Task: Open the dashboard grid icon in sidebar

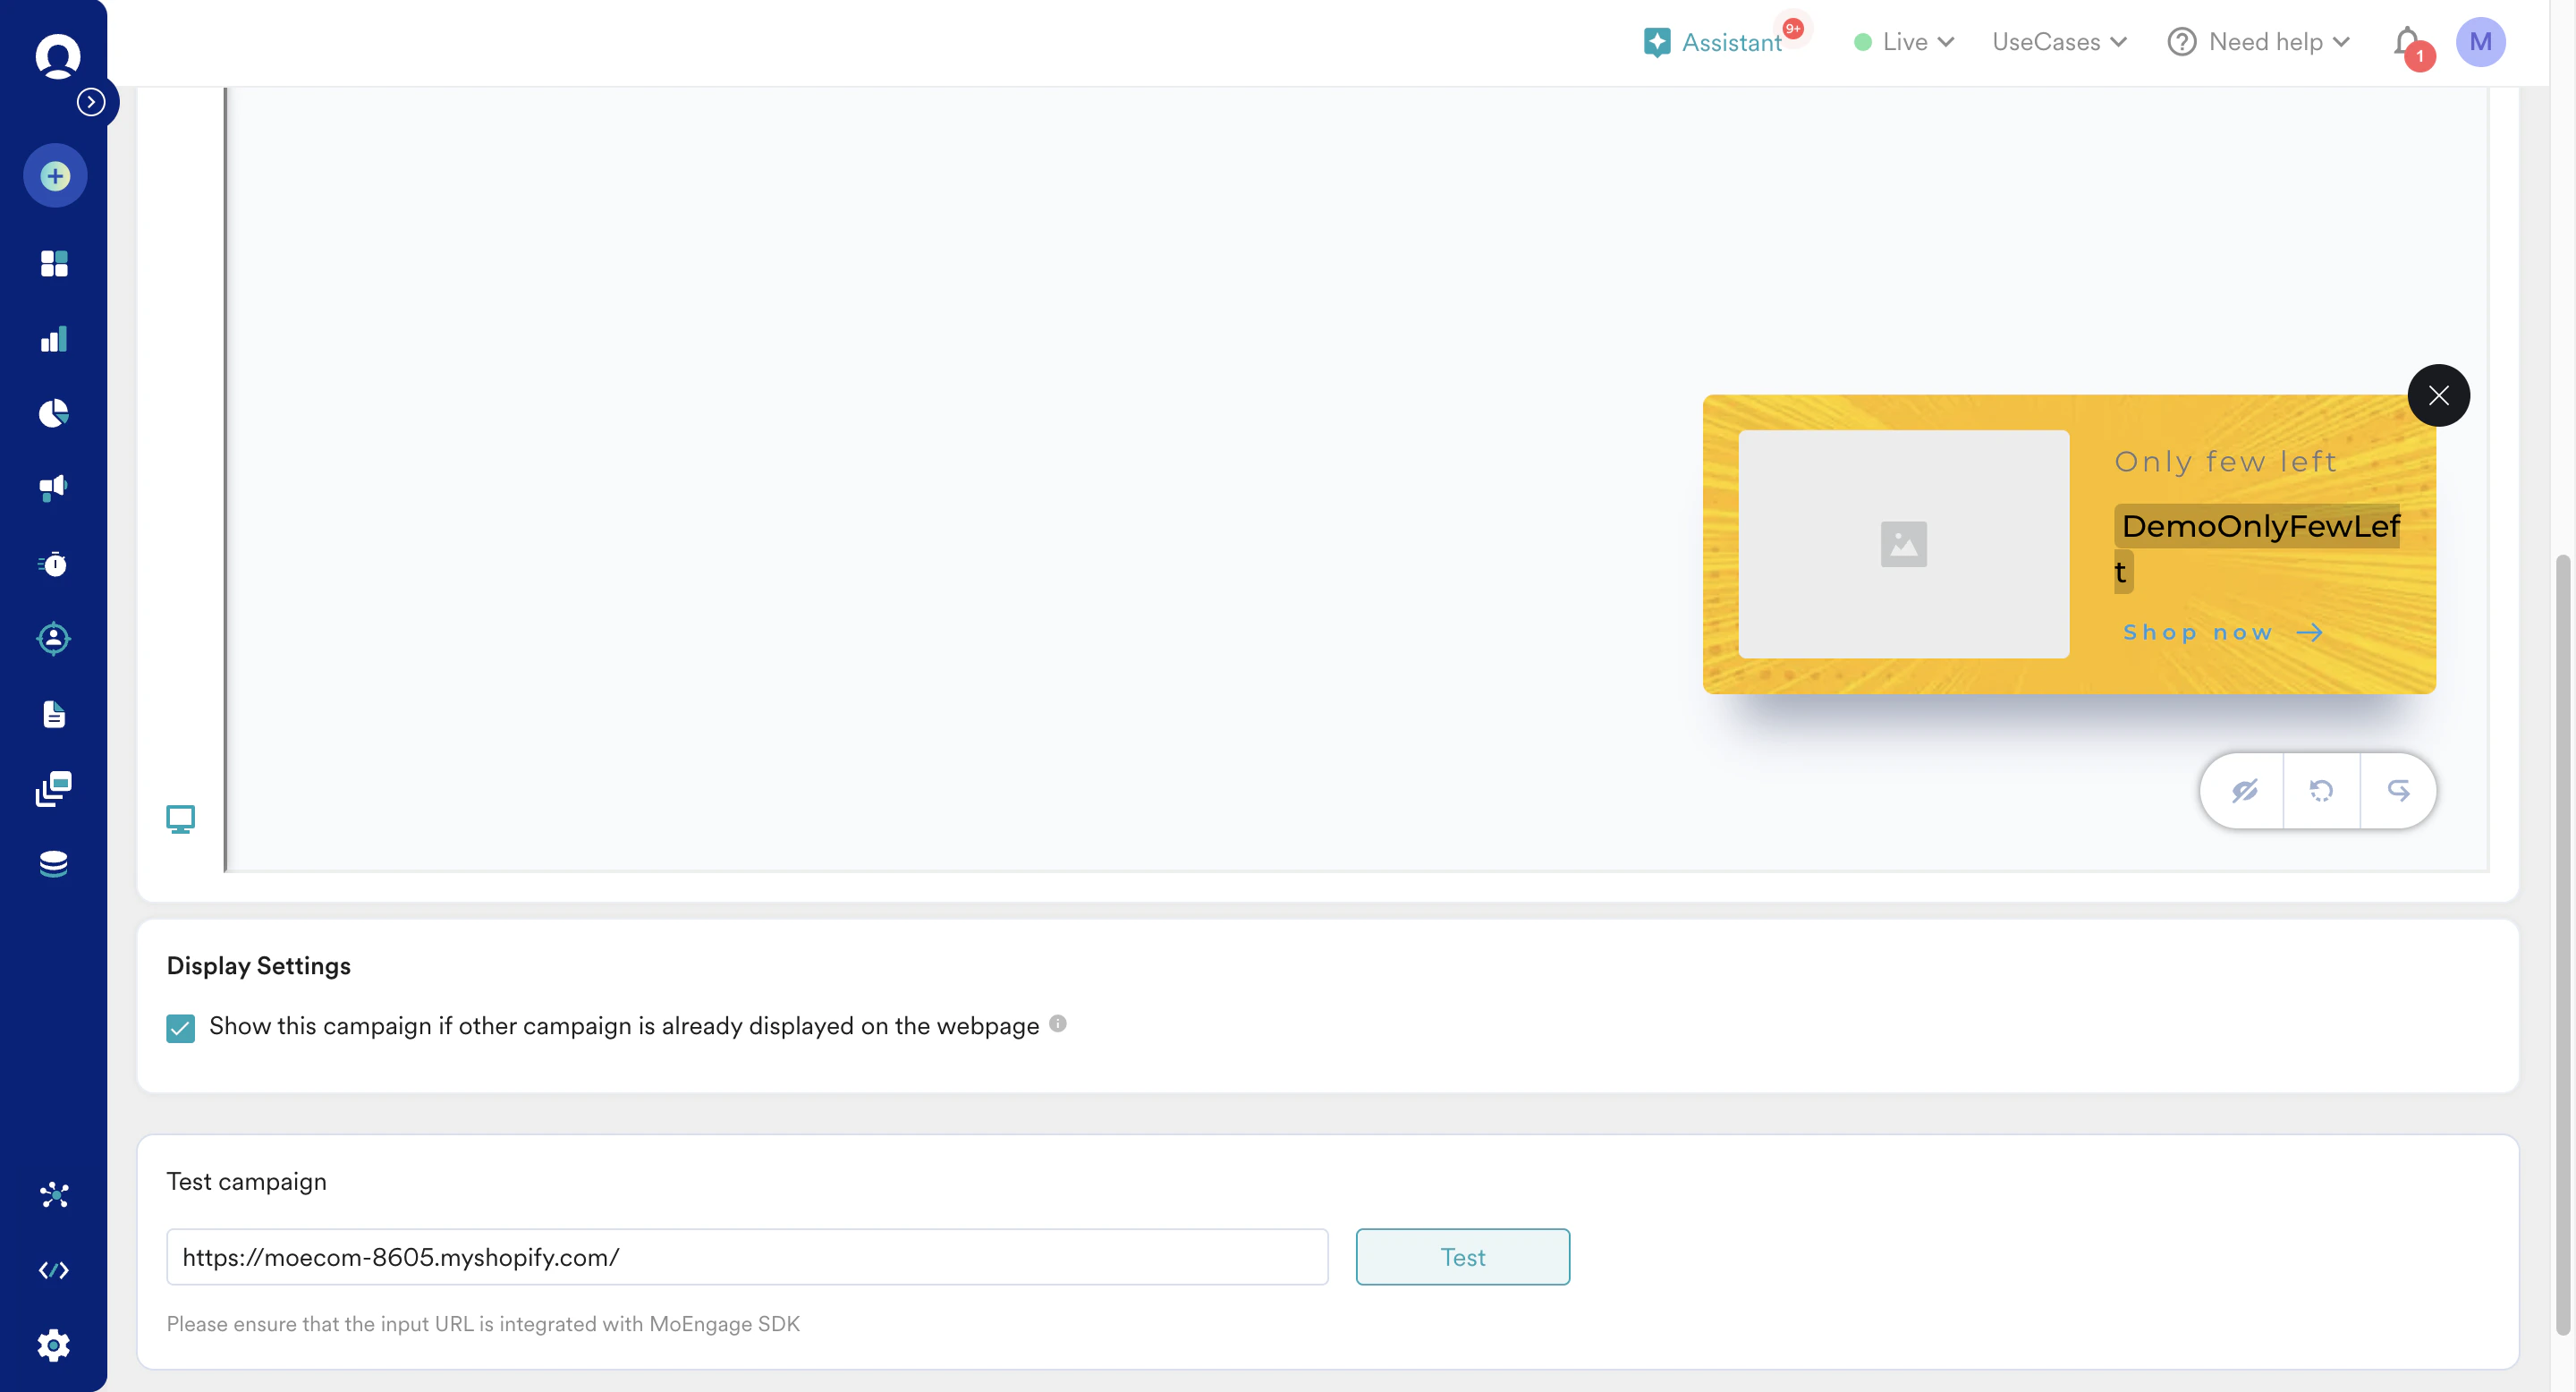Action: tap(54, 264)
